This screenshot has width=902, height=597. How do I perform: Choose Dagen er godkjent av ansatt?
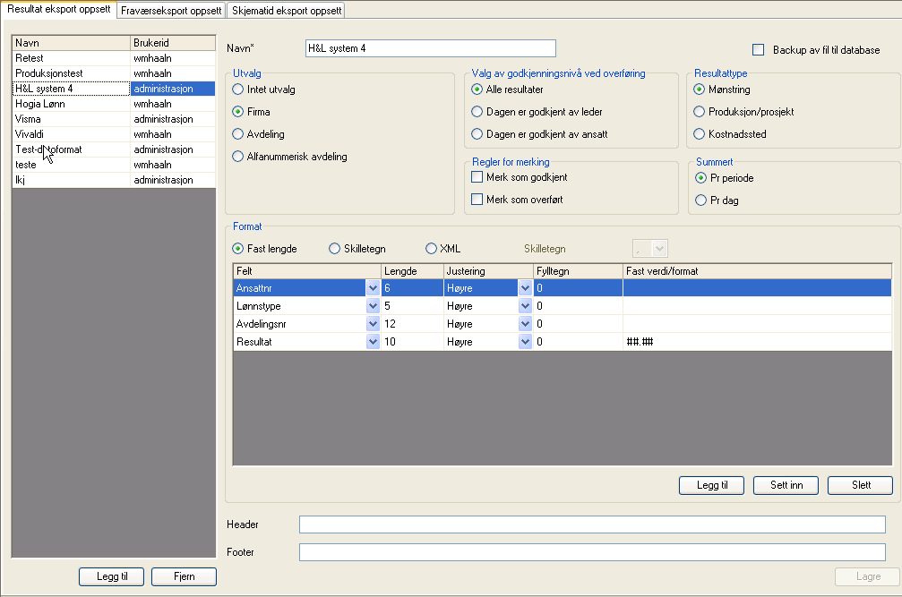tap(477, 134)
